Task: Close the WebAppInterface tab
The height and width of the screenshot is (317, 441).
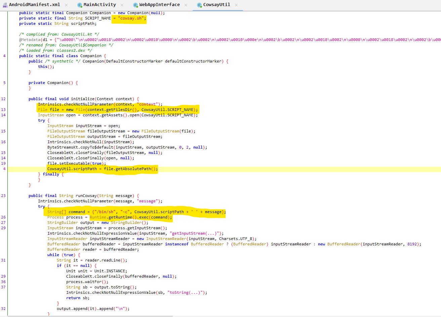Action: tap(186, 5)
